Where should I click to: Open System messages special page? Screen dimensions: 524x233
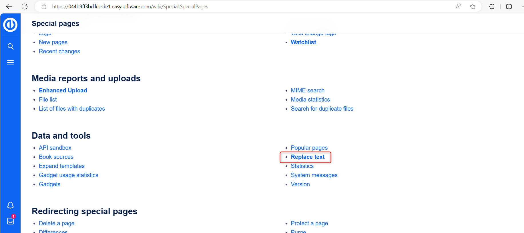pos(314,175)
